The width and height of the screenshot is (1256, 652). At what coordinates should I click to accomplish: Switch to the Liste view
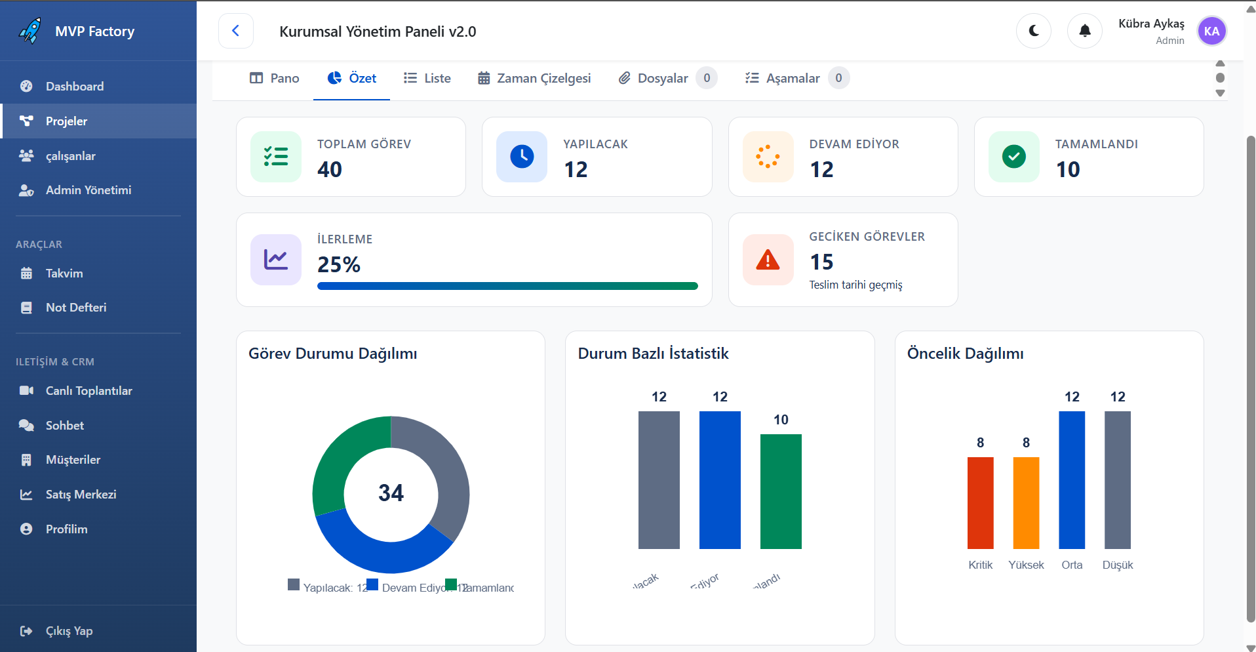click(427, 78)
